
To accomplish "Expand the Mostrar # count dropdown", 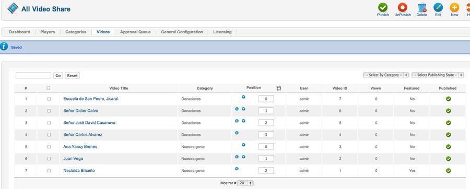I will click(x=245, y=183).
